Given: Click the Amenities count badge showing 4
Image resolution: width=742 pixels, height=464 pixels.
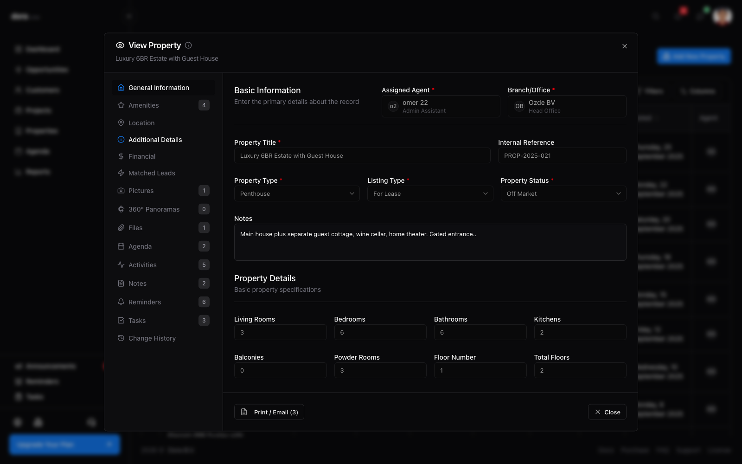Looking at the screenshot, I should pos(204,105).
